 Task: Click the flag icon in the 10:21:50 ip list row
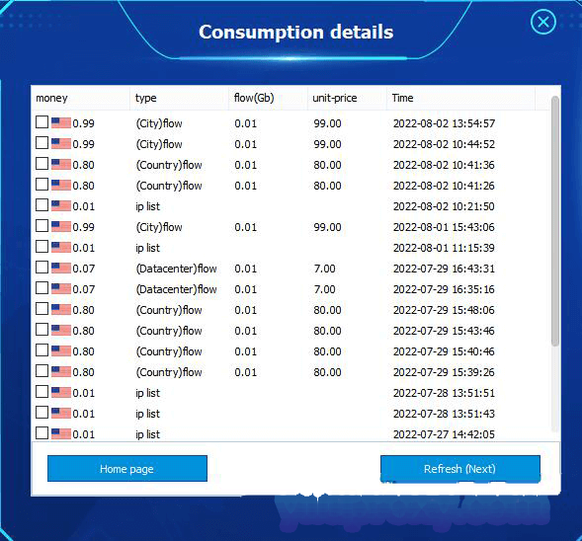61,205
